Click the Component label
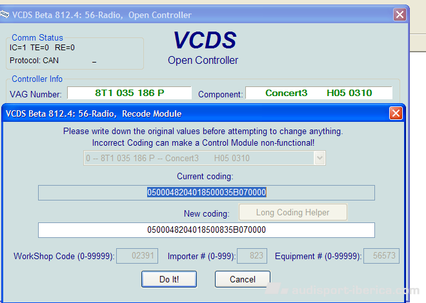The width and height of the screenshot is (426, 303). click(220, 94)
